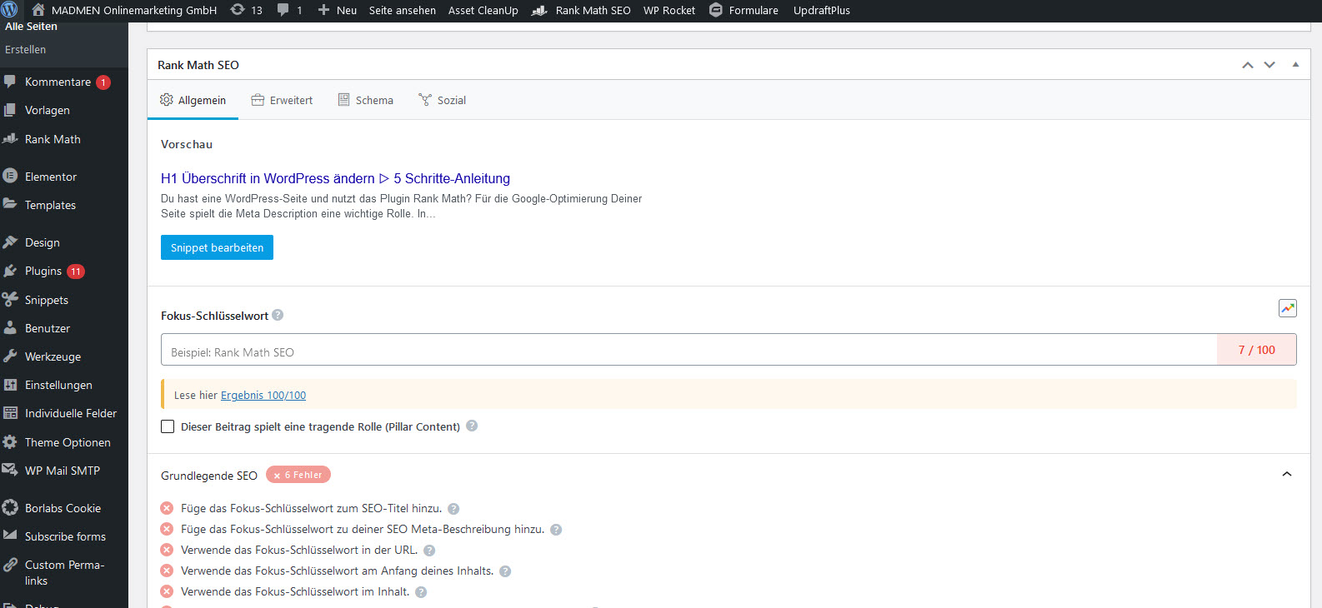The width and height of the screenshot is (1322, 608).
Task: Open help for Meta-Beschreibung keyword check
Action: click(x=556, y=530)
